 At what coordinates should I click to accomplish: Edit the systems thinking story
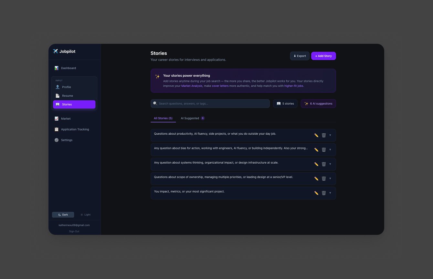tap(316, 164)
